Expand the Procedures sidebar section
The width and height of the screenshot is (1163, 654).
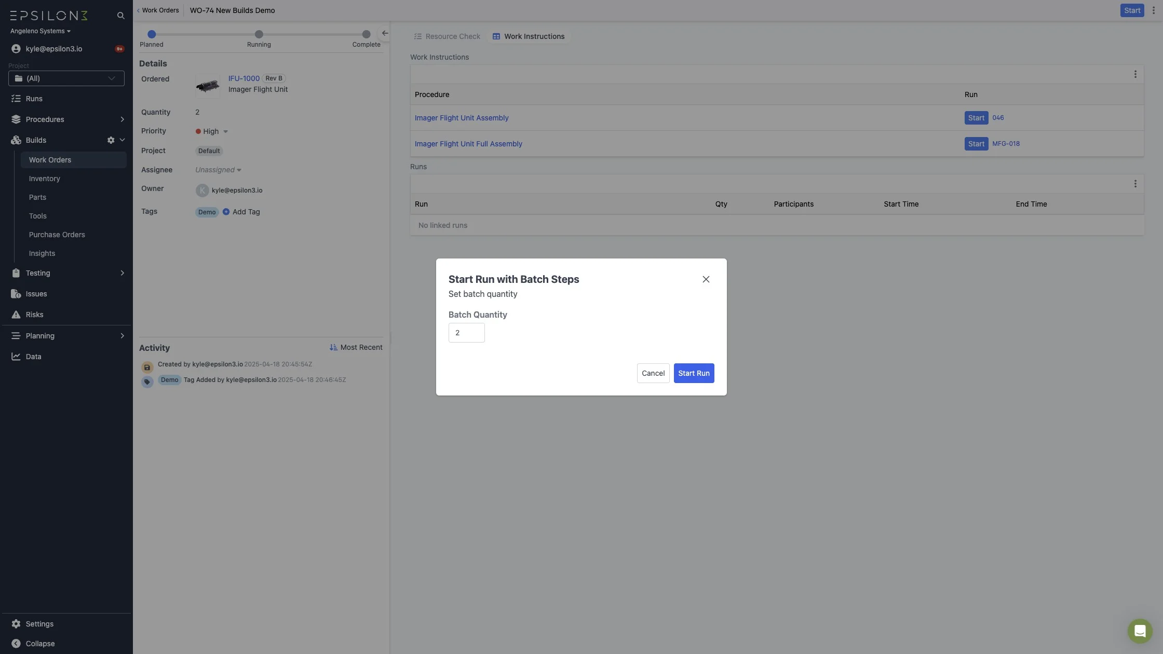[122, 119]
